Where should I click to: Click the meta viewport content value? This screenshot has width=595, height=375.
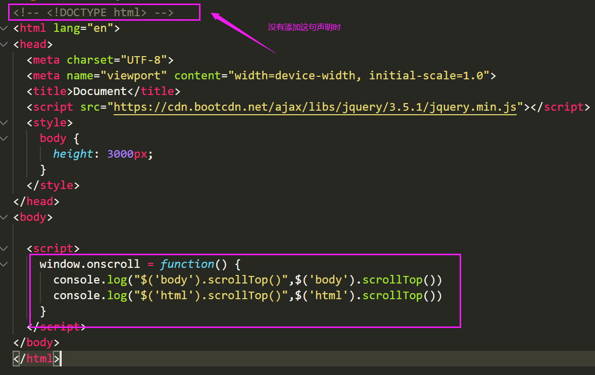coord(359,75)
